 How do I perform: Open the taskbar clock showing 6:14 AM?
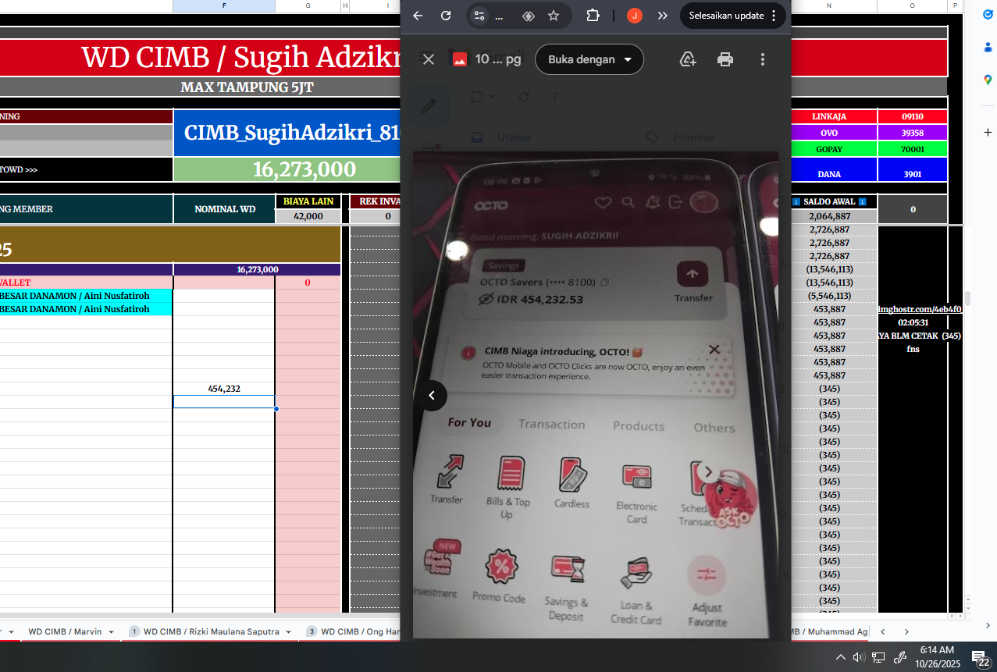[937, 656]
